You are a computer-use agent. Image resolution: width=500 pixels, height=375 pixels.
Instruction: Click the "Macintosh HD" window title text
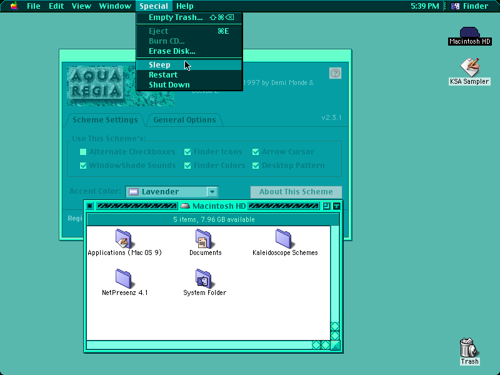coord(219,206)
